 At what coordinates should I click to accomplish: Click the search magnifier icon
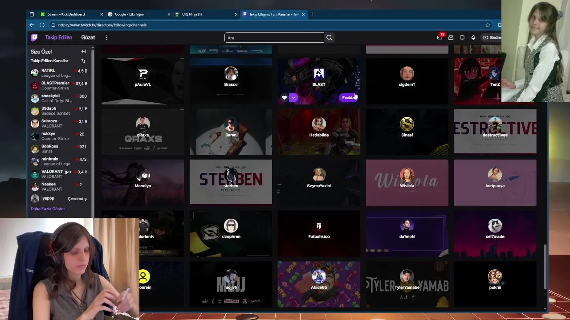coord(329,38)
